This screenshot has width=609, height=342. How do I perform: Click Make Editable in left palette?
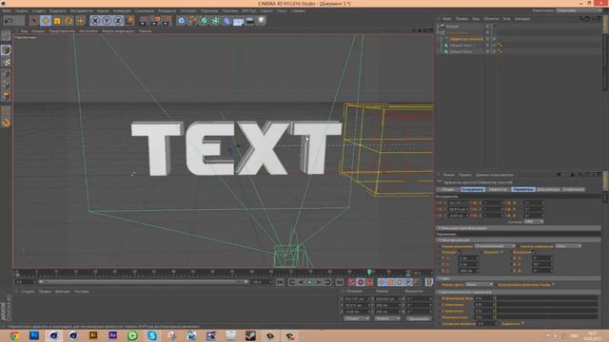[6, 36]
